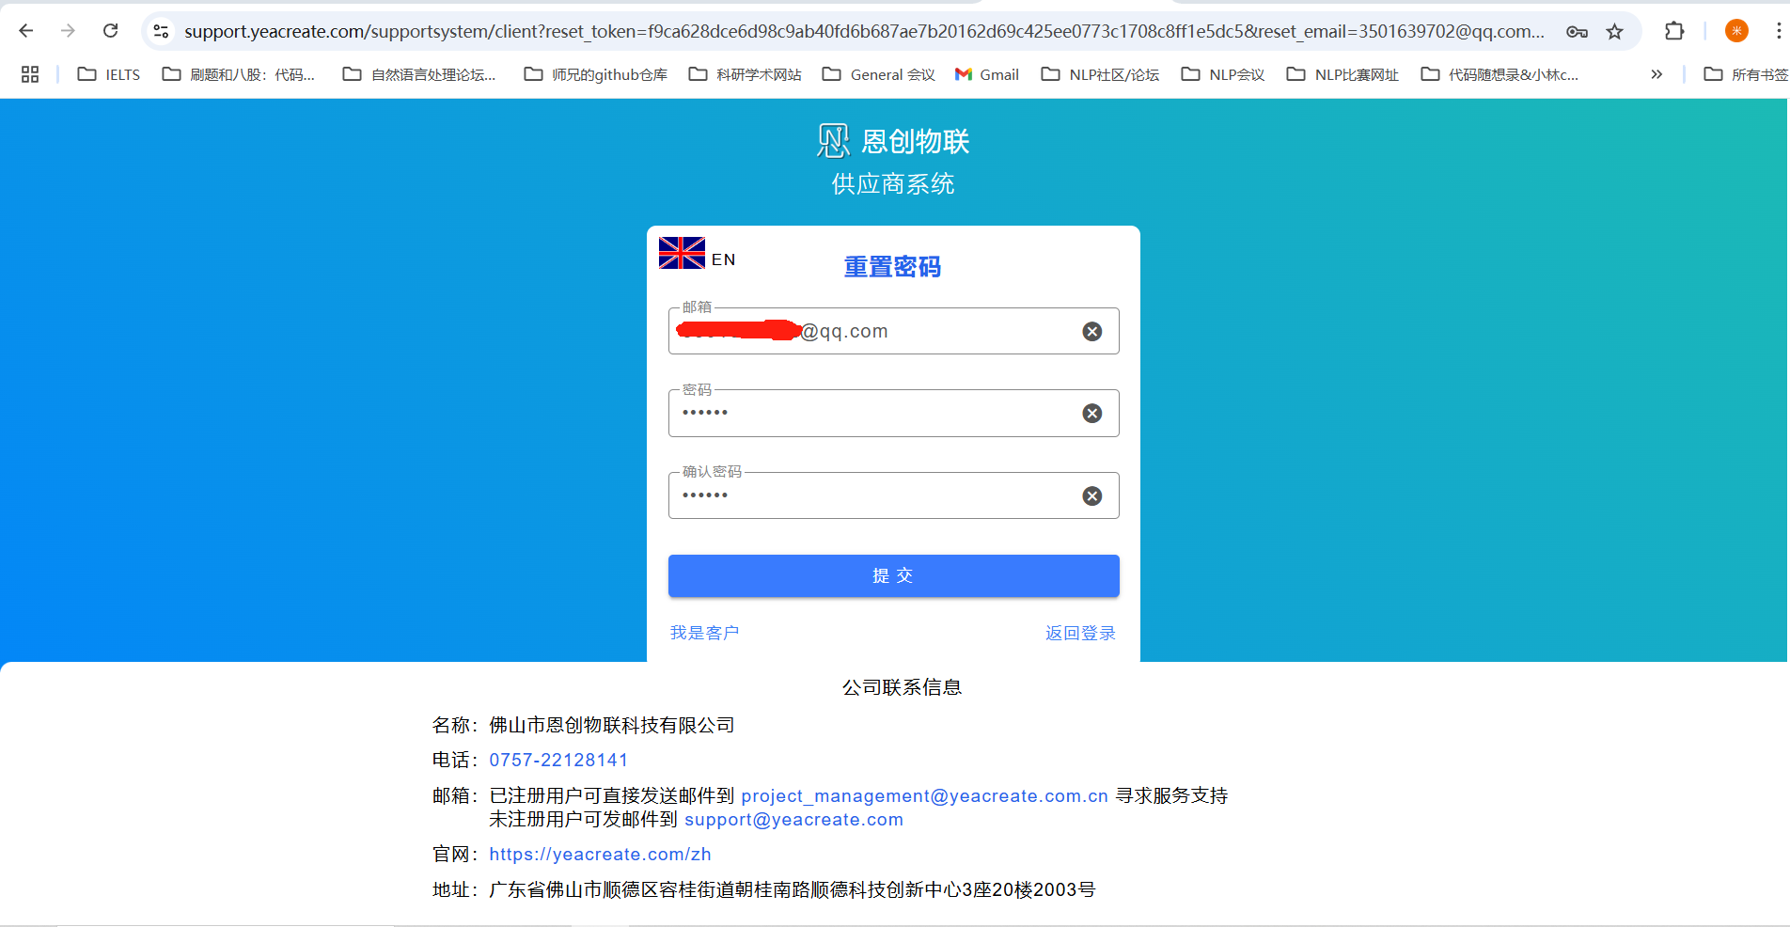1790x927 pixels.
Task: Open the support@yeacreate.com email link
Action: point(793,820)
